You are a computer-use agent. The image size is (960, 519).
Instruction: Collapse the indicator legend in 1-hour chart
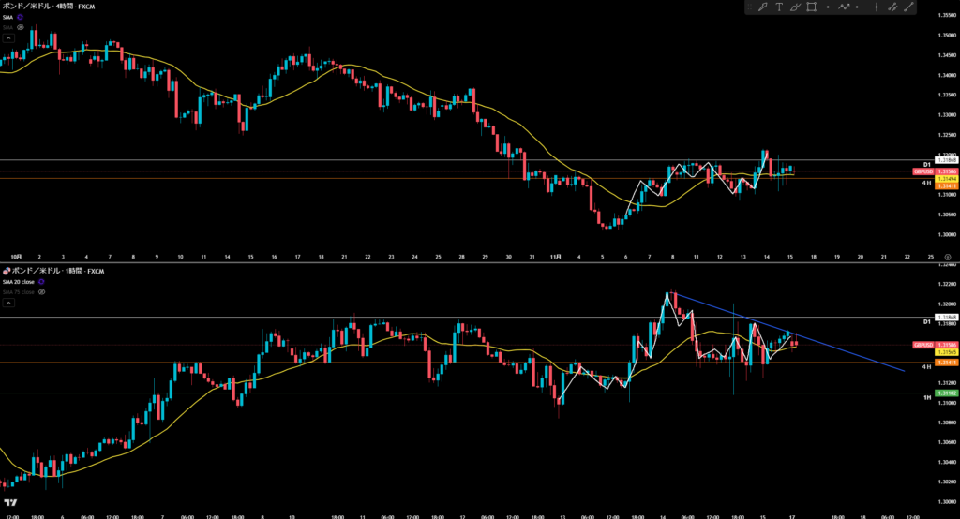(8, 303)
